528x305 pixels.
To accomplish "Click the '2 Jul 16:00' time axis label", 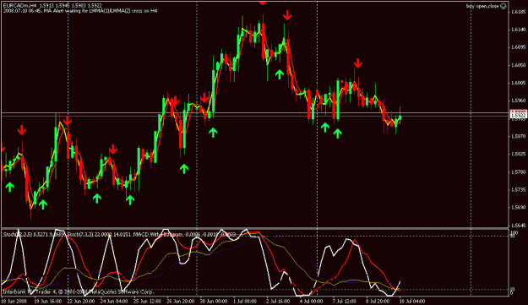I will pyautogui.click(x=279, y=301).
